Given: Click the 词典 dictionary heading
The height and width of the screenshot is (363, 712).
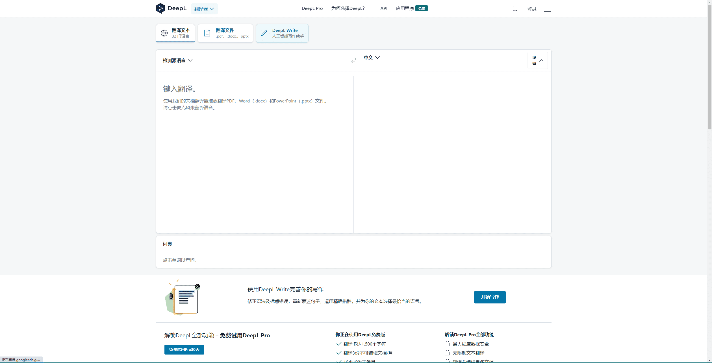Looking at the screenshot, I should pyautogui.click(x=167, y=244).
